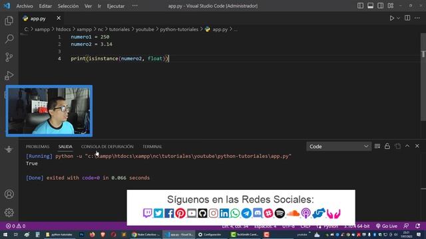426x239 pixels.
Task: Toggle primary sidebar layout button
Action: coord(360,6)
